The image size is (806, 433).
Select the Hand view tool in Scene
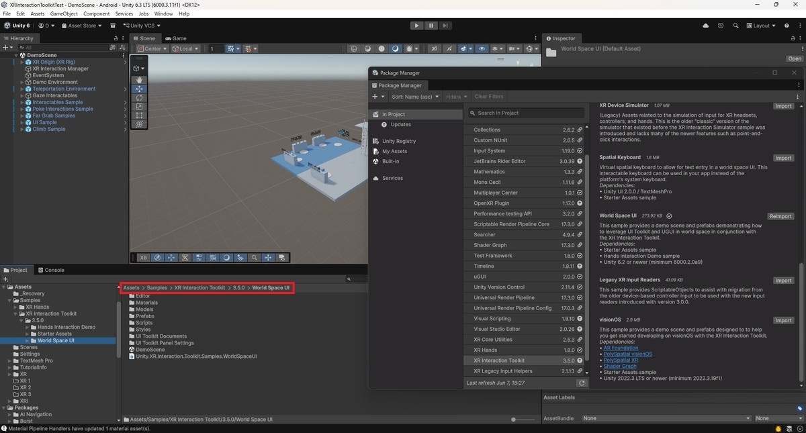tap(140, 80)
